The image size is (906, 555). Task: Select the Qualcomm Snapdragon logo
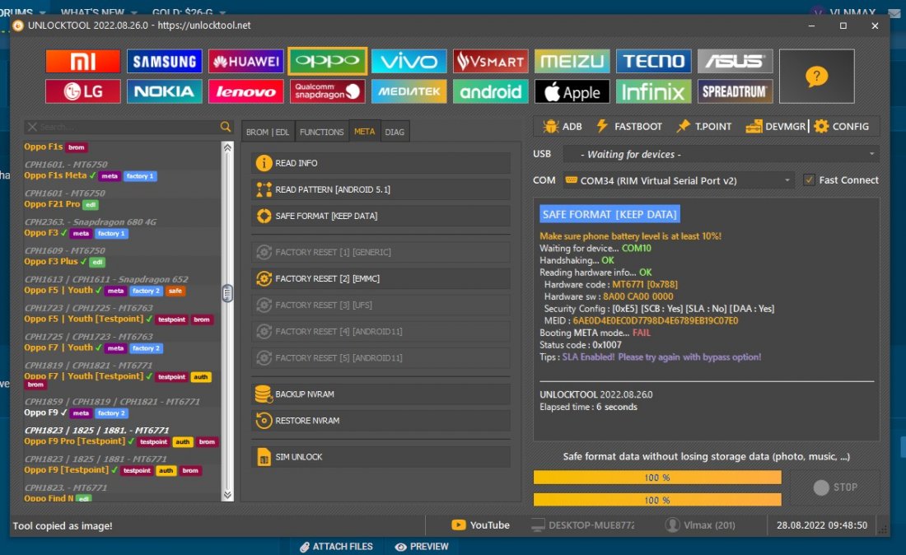pos(328,91)
